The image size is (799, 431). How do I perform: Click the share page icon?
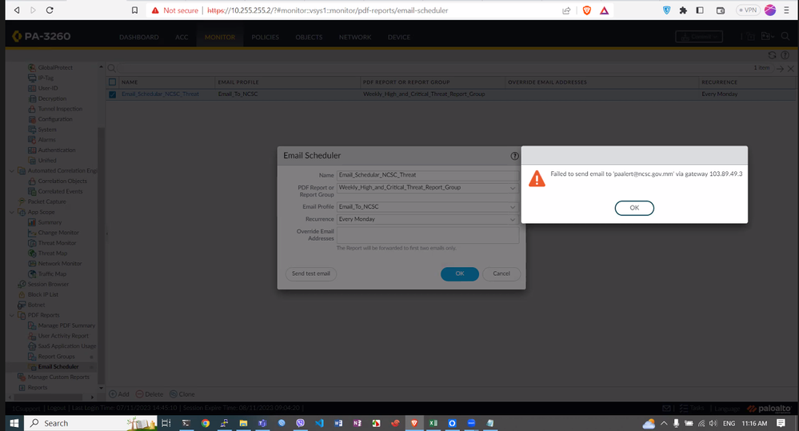566,10
